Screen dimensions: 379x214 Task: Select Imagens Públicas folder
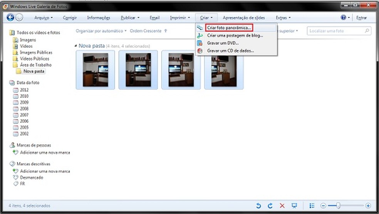(x=36, y=52)
